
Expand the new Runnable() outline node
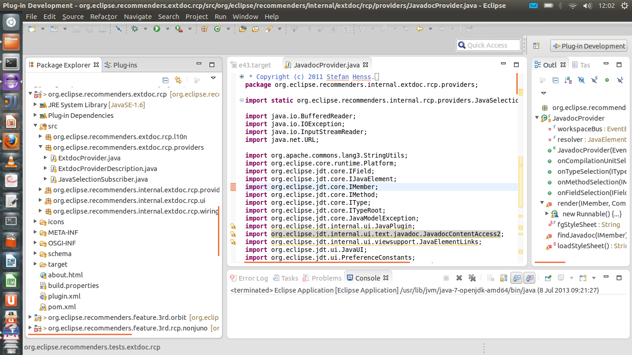[x=547, y=214]
